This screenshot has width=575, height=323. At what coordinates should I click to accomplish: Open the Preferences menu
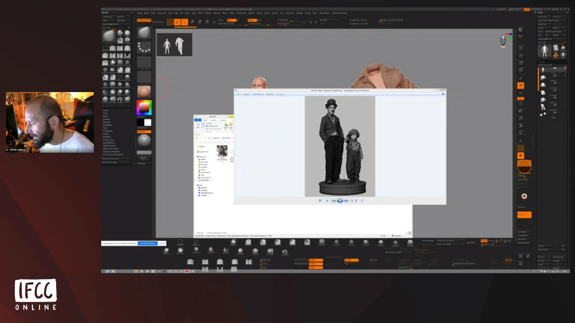(242, 13)
